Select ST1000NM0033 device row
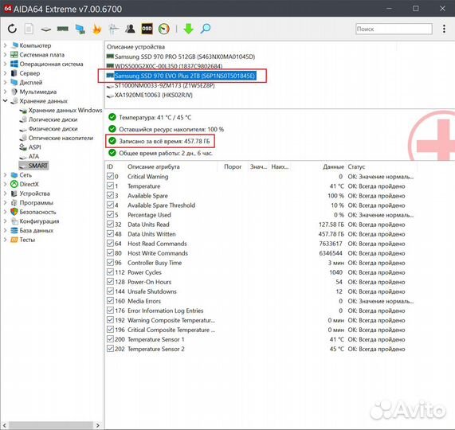Image resolution: width=455 pixels, height=430 pixels. click(x=164, y=85)
